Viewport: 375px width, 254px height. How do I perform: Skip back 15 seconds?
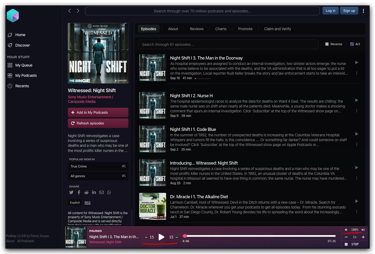pyautogui.click(x=150, y=237)
